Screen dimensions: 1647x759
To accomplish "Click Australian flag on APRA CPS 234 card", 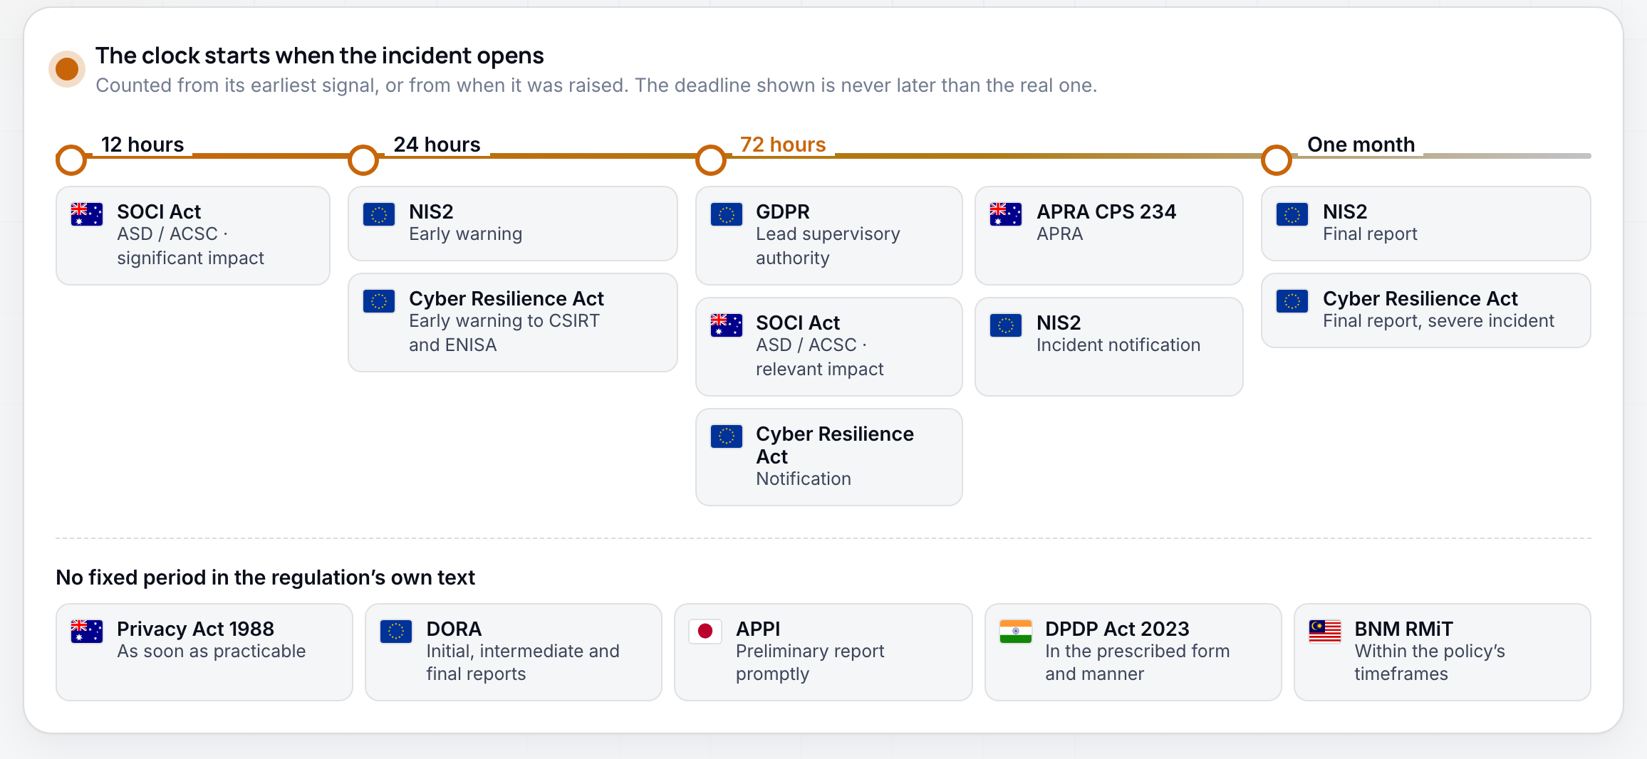I will click(1006, 214).
